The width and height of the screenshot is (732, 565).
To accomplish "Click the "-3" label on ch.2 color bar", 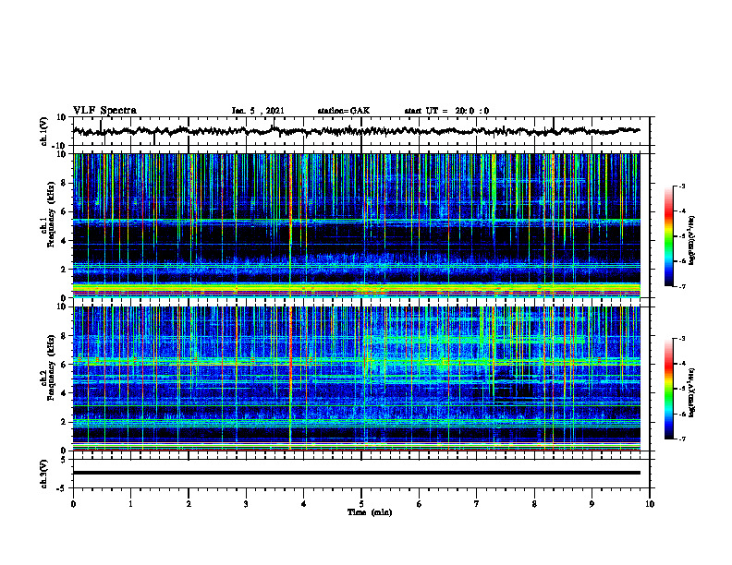I will click(x=682, y=339).
